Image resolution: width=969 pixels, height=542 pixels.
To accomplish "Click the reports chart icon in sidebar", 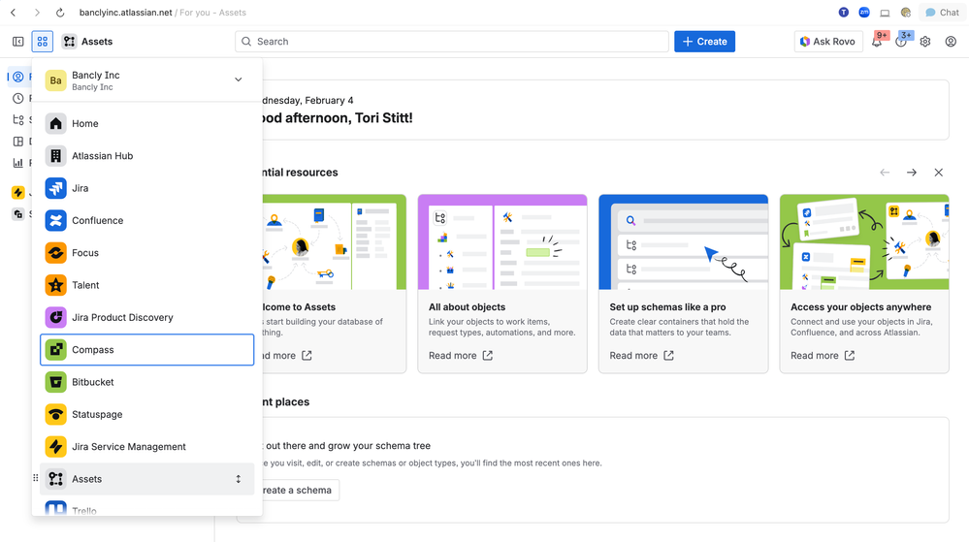I will pyautogui.click(x=17, y=163).
